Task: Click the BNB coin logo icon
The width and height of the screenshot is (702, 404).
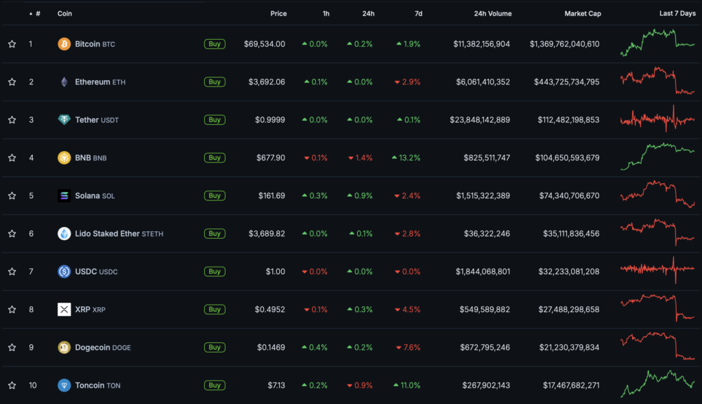Action: (64, 158)
